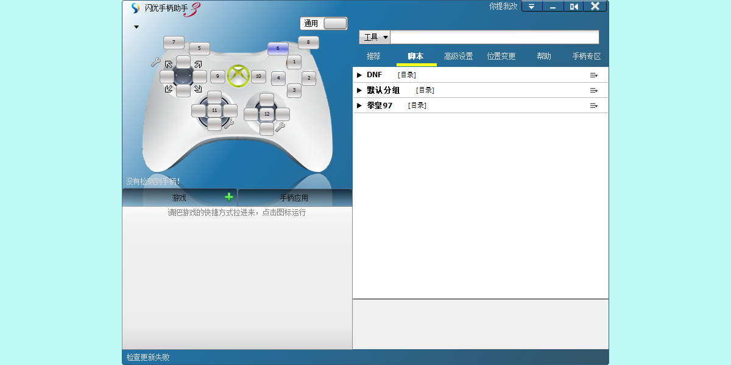Toggle the 通用 switch
731x365 pixels.
[336, 23]
